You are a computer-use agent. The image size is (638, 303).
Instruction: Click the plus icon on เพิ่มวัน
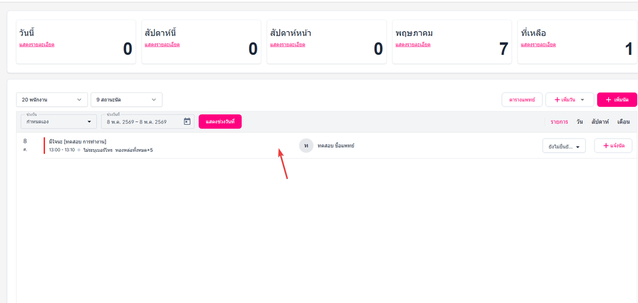[557, 100]
